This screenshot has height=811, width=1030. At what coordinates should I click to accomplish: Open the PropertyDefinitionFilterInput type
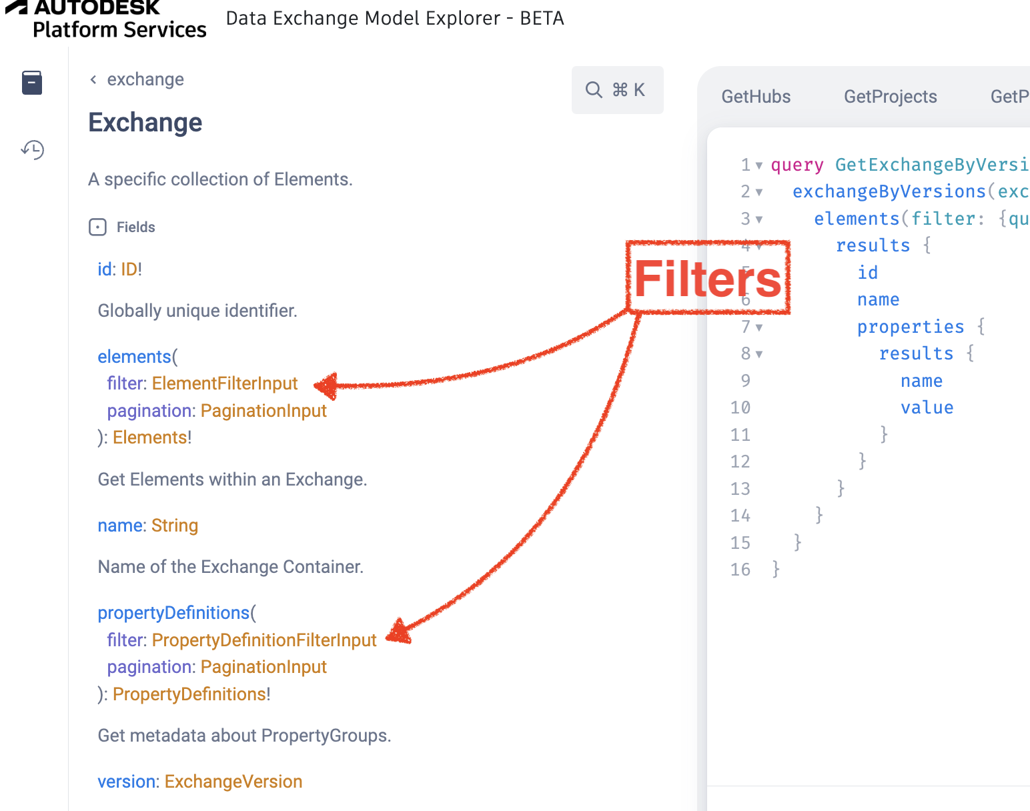pos(264,640)
